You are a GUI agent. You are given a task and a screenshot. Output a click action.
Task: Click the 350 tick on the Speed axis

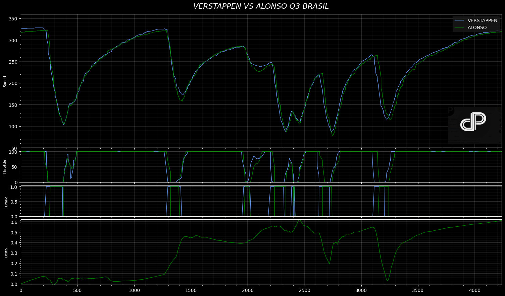coord(13,19)
